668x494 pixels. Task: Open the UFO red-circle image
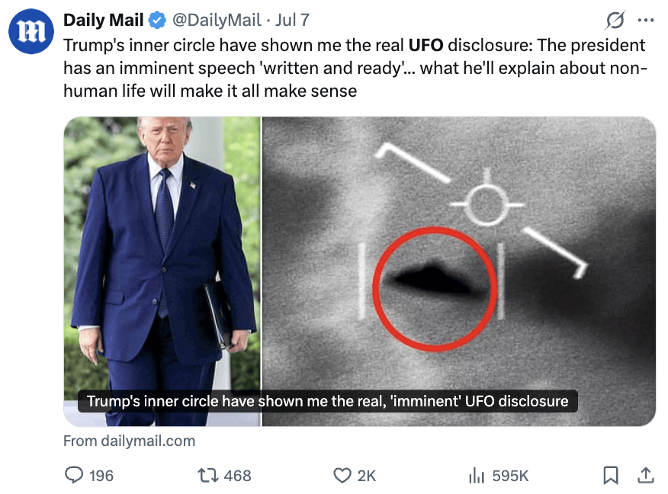[x=459, y=271]
